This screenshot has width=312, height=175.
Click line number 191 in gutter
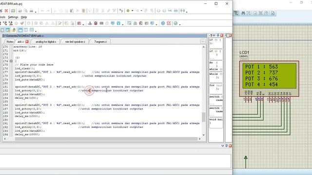point(5,123)
